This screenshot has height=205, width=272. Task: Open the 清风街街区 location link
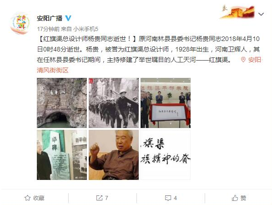(53, 70)
